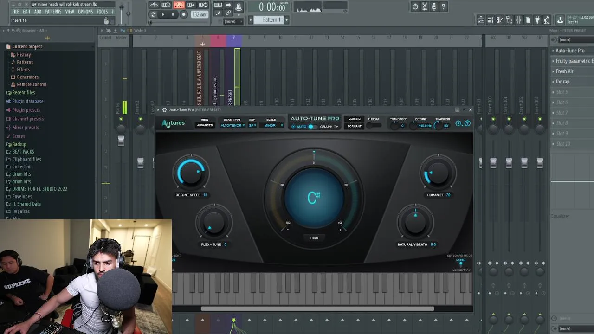This screenshot has width=594, height=334.
Task: Click the DETUNE 440.0 Hz value
Action: 425,126
